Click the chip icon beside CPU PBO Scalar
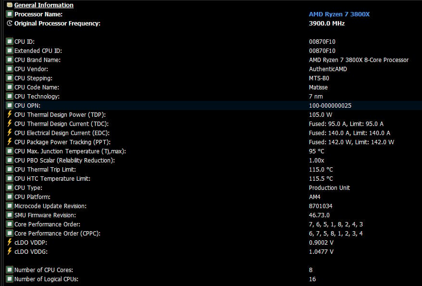 10,161
